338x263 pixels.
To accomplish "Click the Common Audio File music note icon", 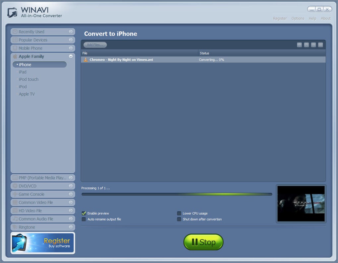I will 15,219.
